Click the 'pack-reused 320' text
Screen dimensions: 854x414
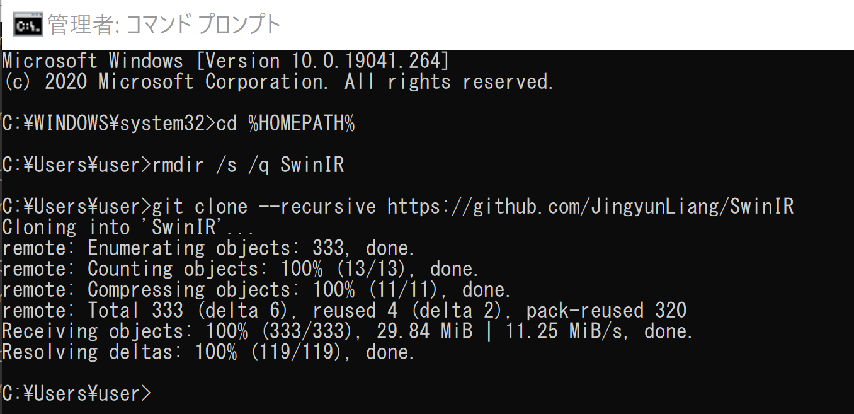pyautogui.click(x=606, y=310)
